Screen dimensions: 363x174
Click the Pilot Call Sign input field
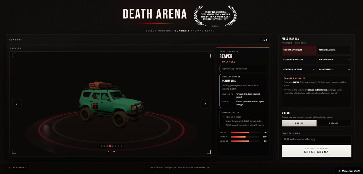pyautogui.click(x=316, y=139)
